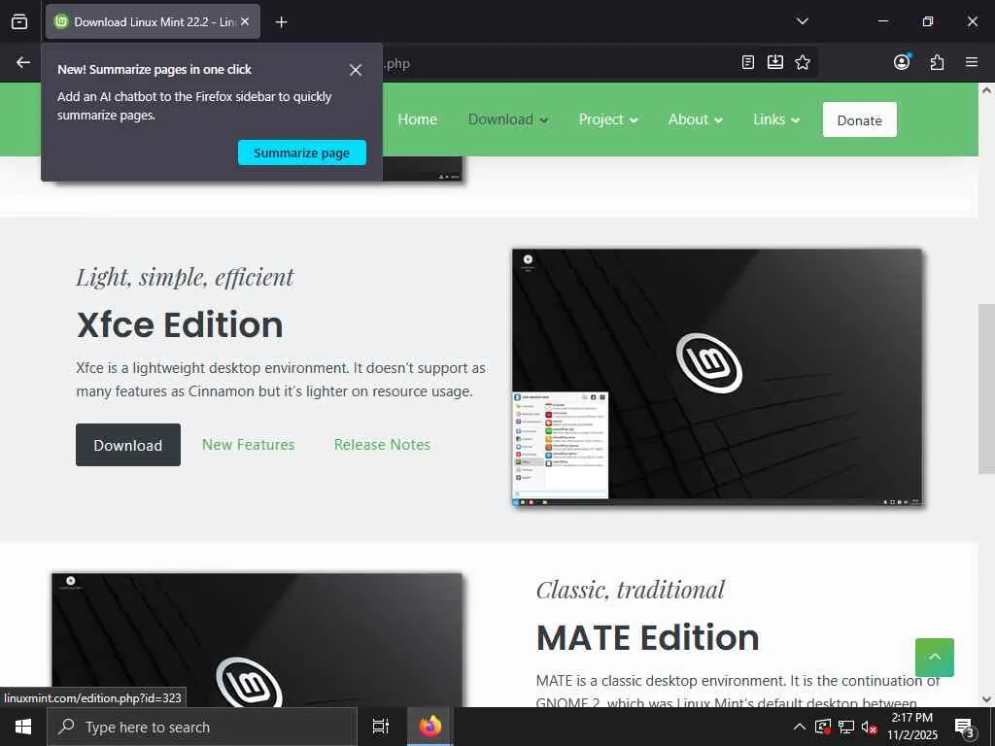Dismiss the Summarize pages popup
Image resolution: width=995 pixels, height=746 pixels.
tap(356, 70)
